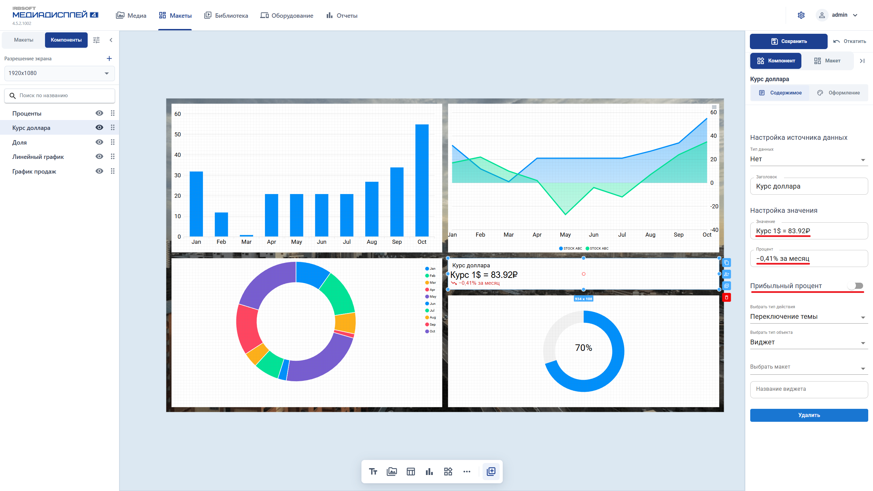This screenshot has height=491, width=873.
Task: Open the widgets tool in bottom toolbar
Action: tap(448, 472)
